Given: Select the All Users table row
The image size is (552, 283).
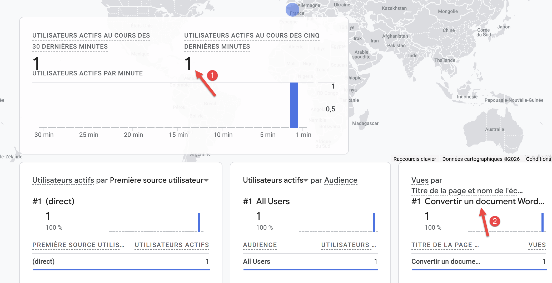Looking at the screenshot, I should coord(310,261).
